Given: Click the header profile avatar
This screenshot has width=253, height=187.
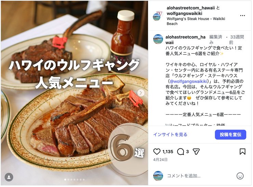Looking at the screenshot, I should [158, 16].
